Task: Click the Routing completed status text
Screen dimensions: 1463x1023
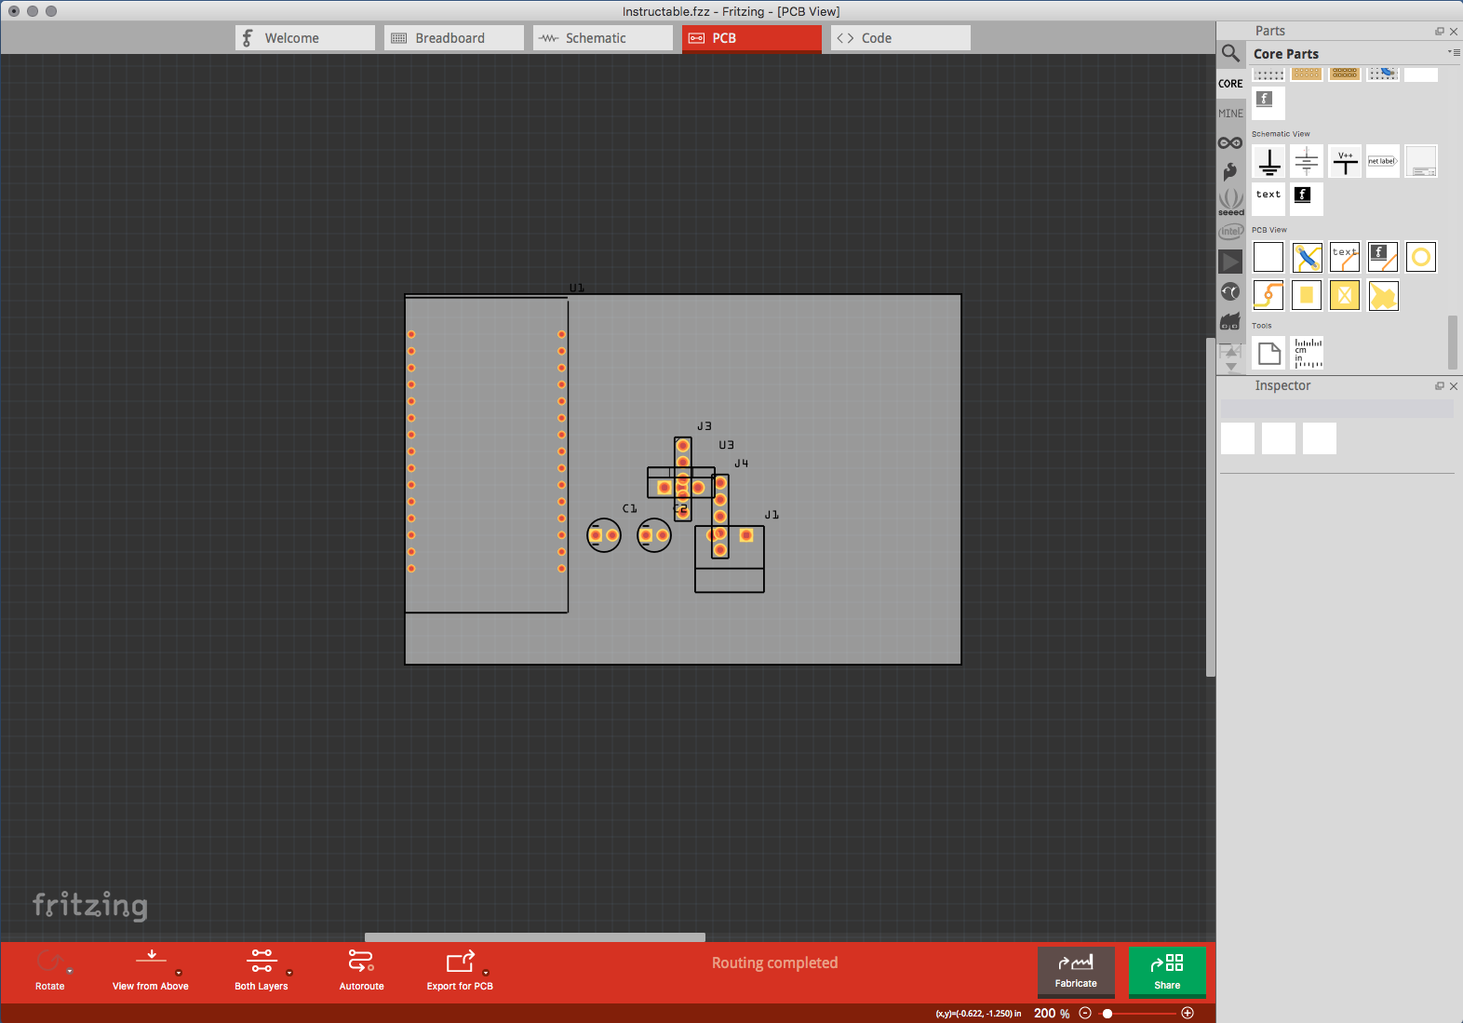Action: tap(775, 962)
